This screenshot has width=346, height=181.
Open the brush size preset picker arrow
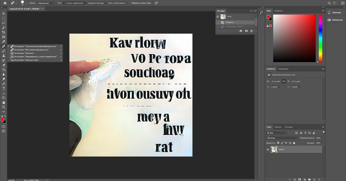point(26,3)
